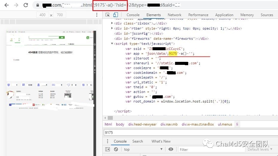The width and height of the screenshot is (278, 156).
Task: Expand the div class zixbox node
Action: tap(112, 23)
